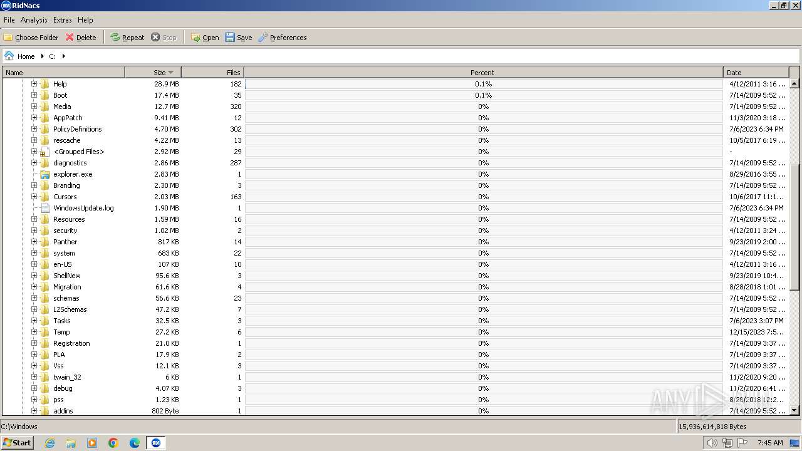This screenshot has height=451, width=802.
Task: Select the Resources folder row
Action: [x=395, y=219]
